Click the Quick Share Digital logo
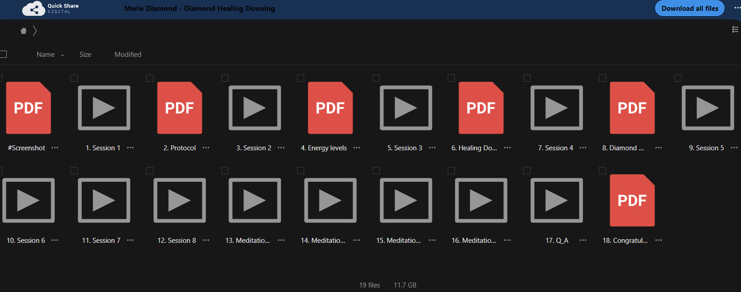The image size is (741, 292). click(x=50, y=9)
